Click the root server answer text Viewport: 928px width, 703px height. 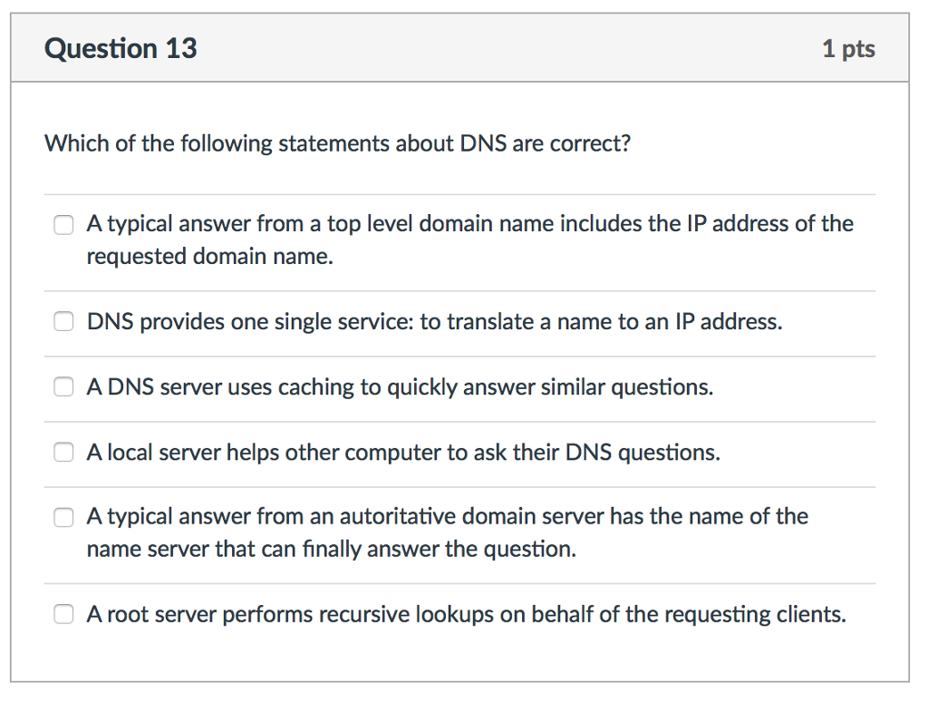coord(466,614)
